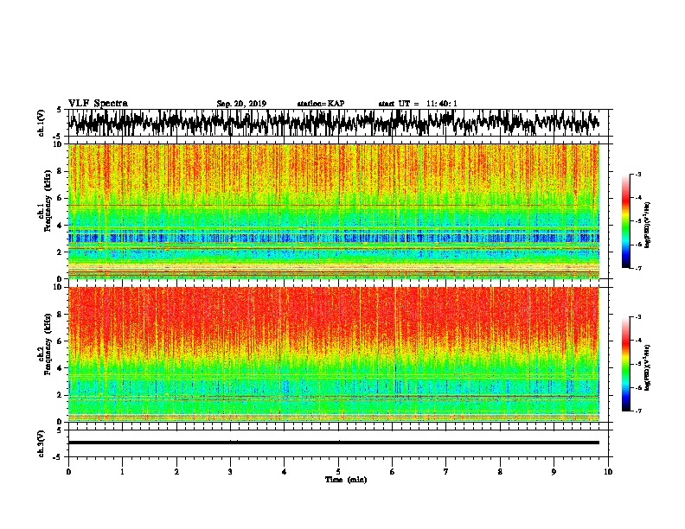Click the "VLF Spectra" plot title
685x529 pixels.
click(x=98, y=104)
